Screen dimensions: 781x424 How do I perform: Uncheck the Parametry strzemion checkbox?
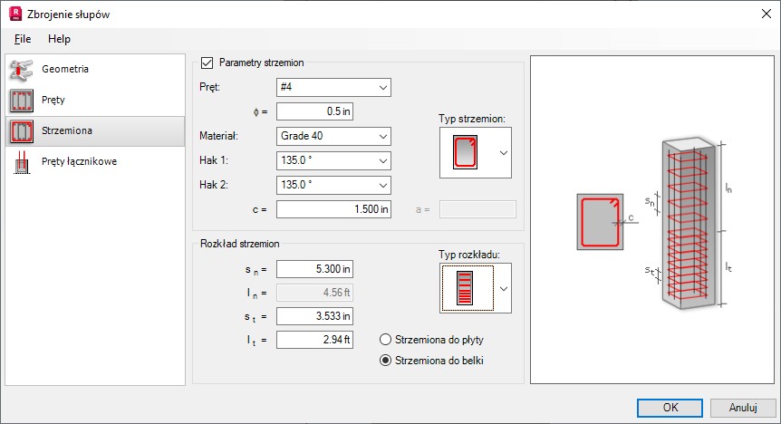(207, 63)
